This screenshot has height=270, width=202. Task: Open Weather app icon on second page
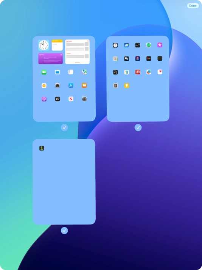126,45
